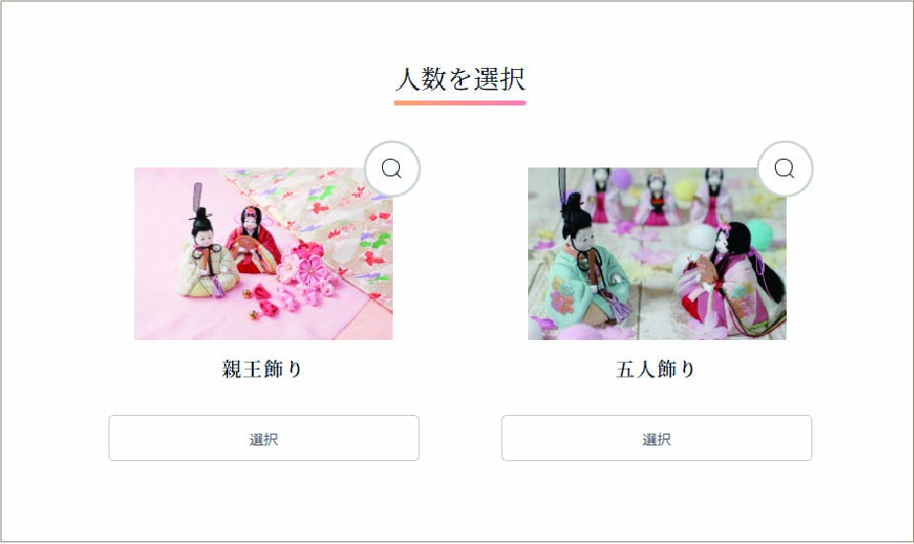Select the 親王飾り option using its 選択 button
The height and width of the screenshot is (544, 914).
click(x=264, y=439)
